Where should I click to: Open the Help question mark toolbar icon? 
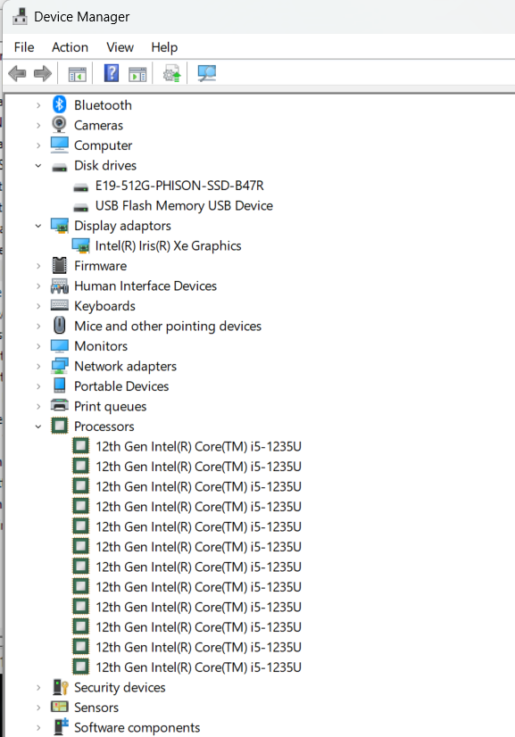coord(112,73)
